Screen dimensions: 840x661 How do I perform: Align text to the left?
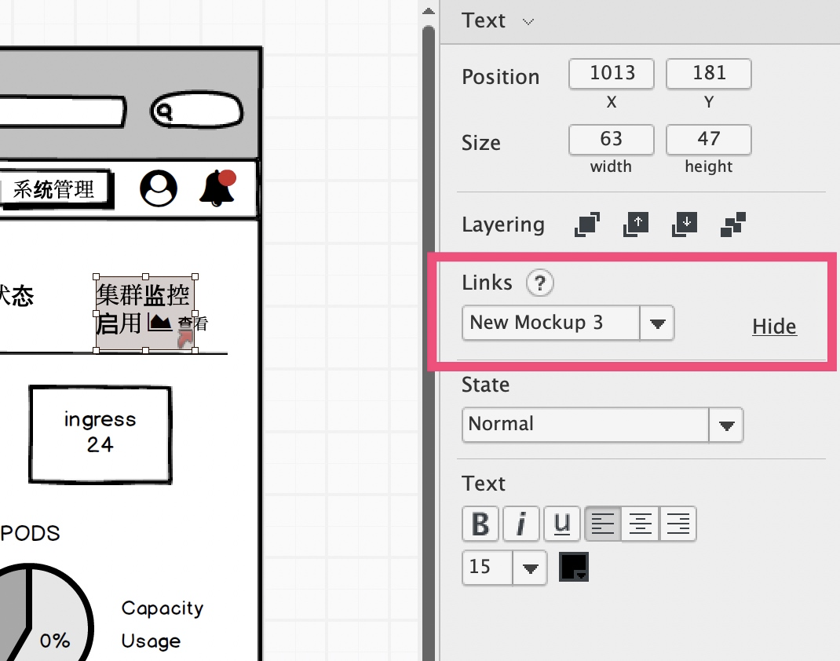[x=603, y=524]
